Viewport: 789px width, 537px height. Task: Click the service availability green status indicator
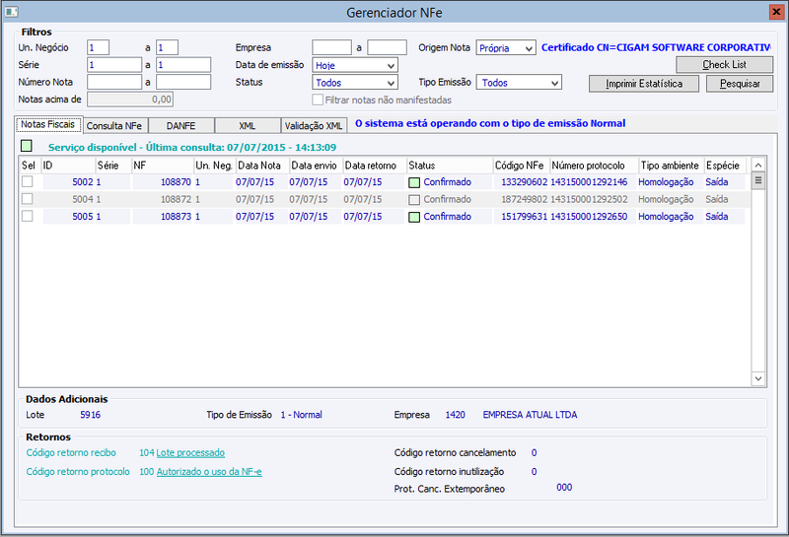[27, 146]
